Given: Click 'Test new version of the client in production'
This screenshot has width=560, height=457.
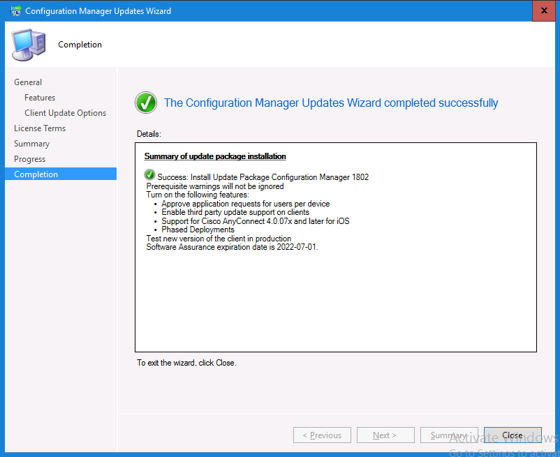Looking at the screenshot, I should (x=219, y=239).
